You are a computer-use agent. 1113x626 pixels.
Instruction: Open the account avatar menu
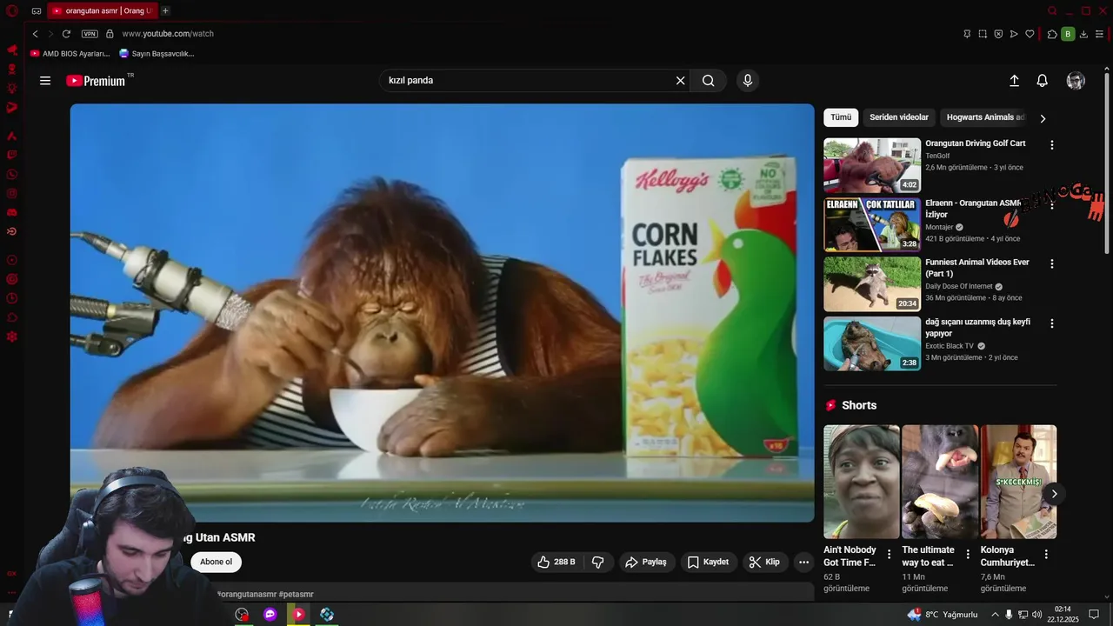(x=1076, y=81)
